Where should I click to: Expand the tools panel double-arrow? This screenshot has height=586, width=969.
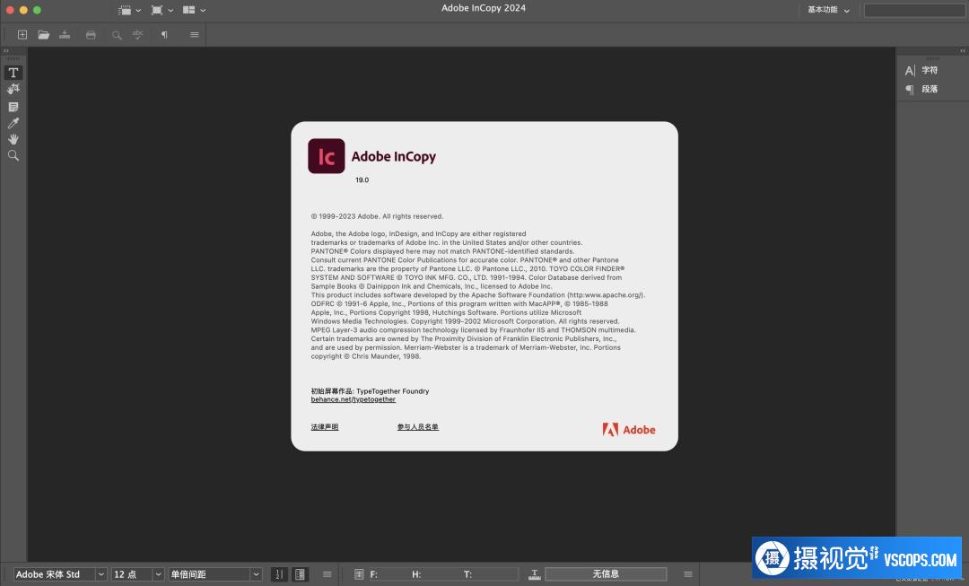pyautogui.click(x=6, y=50)
